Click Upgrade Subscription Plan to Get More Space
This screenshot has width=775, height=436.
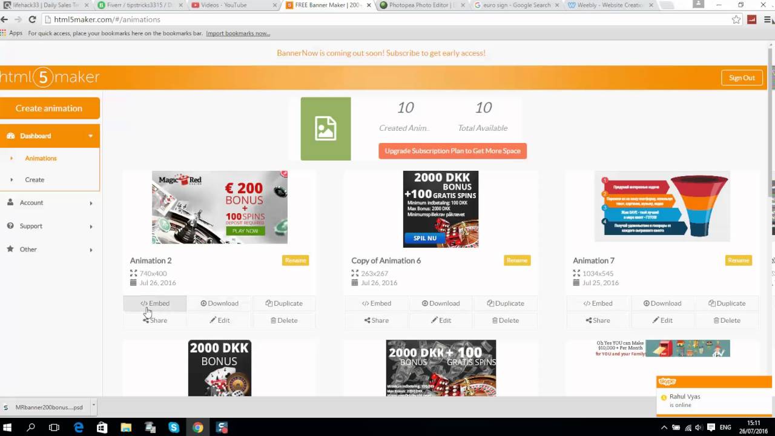pyautogui.click(x=452, y=151)
